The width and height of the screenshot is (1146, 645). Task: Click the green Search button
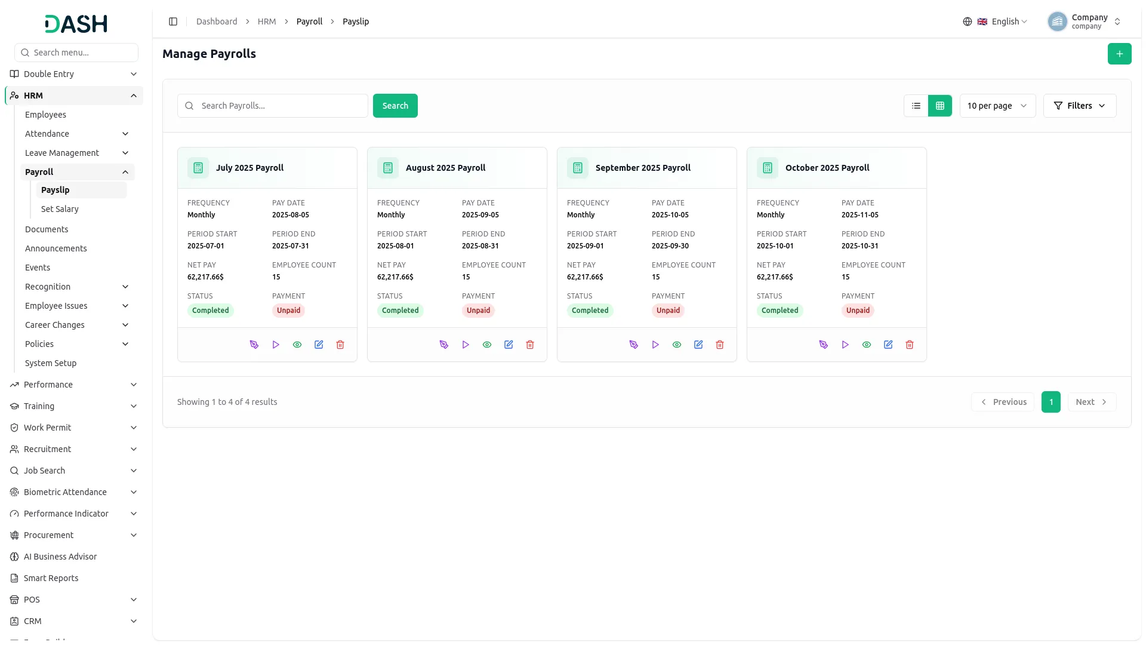click(395, 106)
